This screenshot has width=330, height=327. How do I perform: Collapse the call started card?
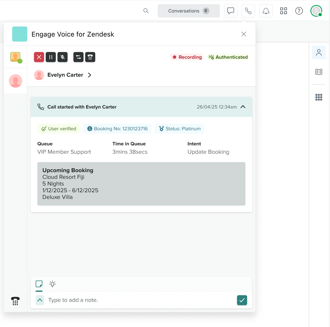coord(243,107)
